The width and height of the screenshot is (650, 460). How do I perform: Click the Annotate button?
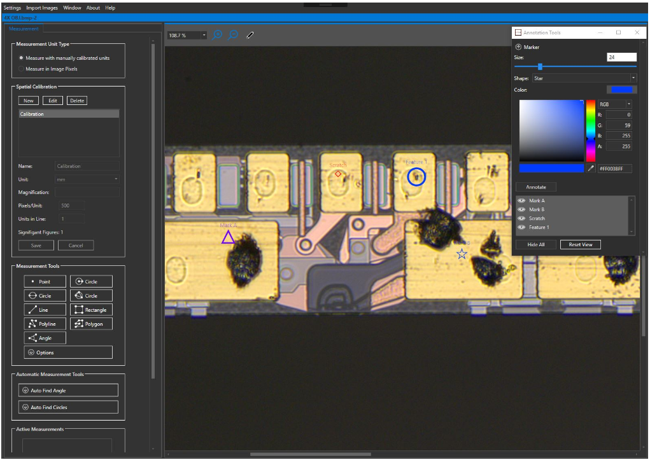click(x=534, y=186)
